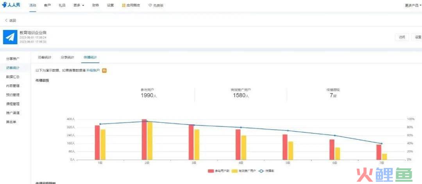Select 黑名单 in the left sidebar
Viewport: 422px width, 184px height.
coord(11,122)
